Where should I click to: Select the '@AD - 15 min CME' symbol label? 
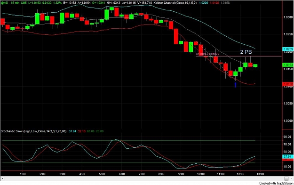(x=14, y=3)
